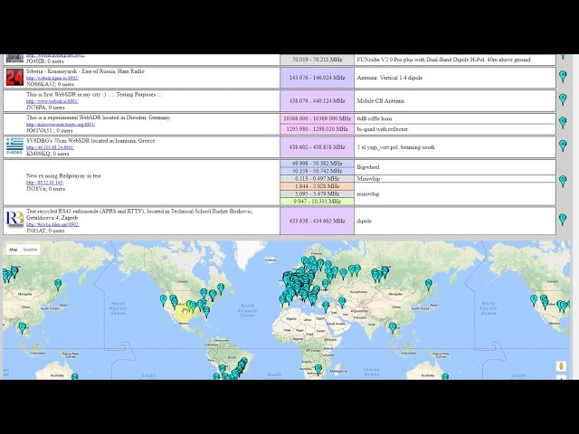Image resolution: width=579 pixels, height=434 pixels.
Task: Open the Redpitaya 80.12.85.145 link
Action: pos(44,183)
